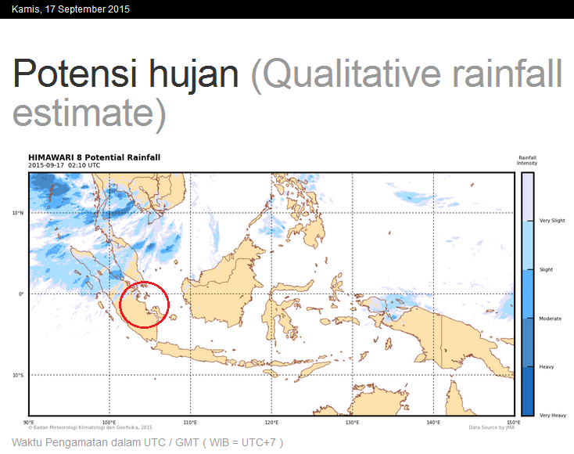Screen dimensions: 574x454
Task: Click the "Rainfall Intensity" legend title
Action: click(527, 160)
